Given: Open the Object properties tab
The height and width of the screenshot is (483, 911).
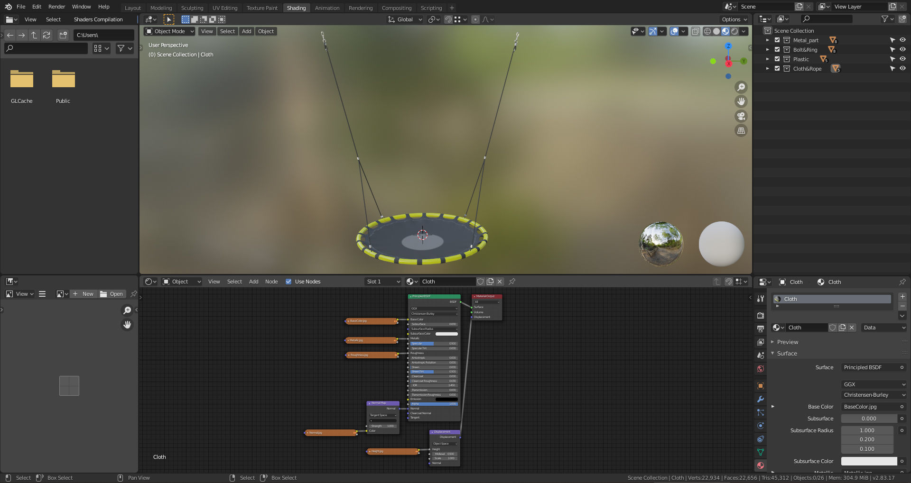Looking at the screenshot, I should 761,386.
